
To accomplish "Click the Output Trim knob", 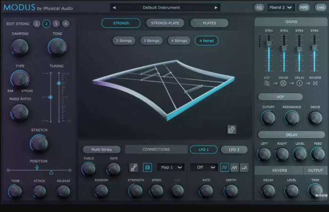I will tap(315, 191).
